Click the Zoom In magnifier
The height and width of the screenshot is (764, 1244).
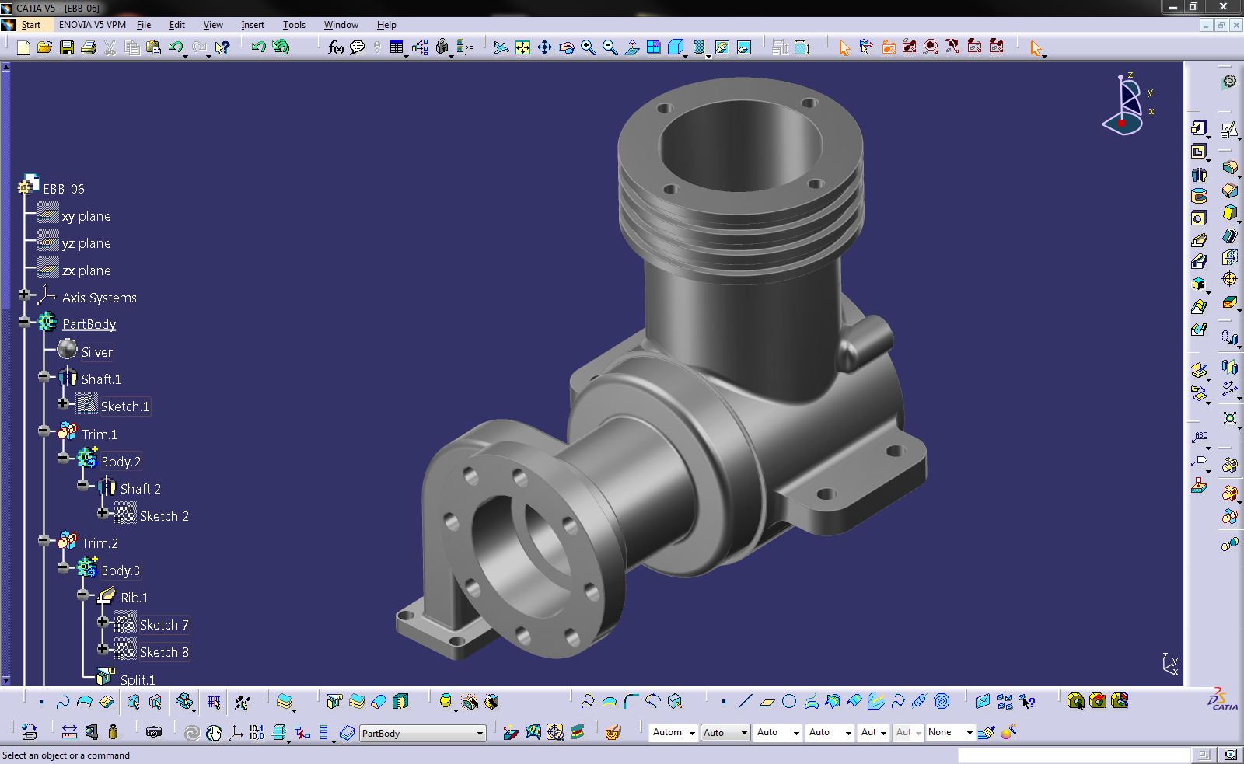589,48
